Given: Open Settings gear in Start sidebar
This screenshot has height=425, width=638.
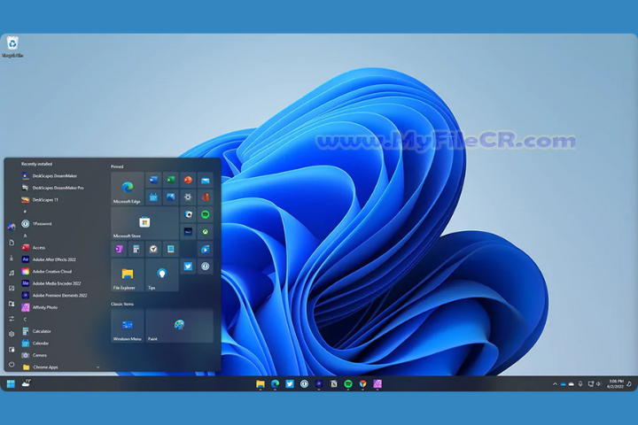Looking at the screenshot, I should tap(12, 334).
